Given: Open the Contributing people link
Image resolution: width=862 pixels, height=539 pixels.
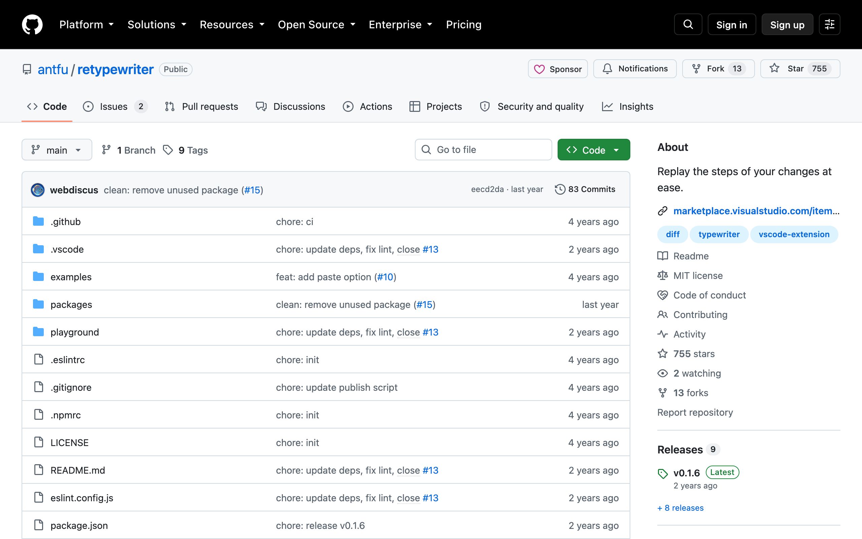Looking at the screenshot, I should [x=692, y=315].
